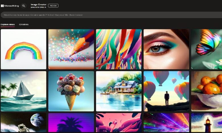Open the Creations tab
222x133 pixels.
[x=24, y=25]
